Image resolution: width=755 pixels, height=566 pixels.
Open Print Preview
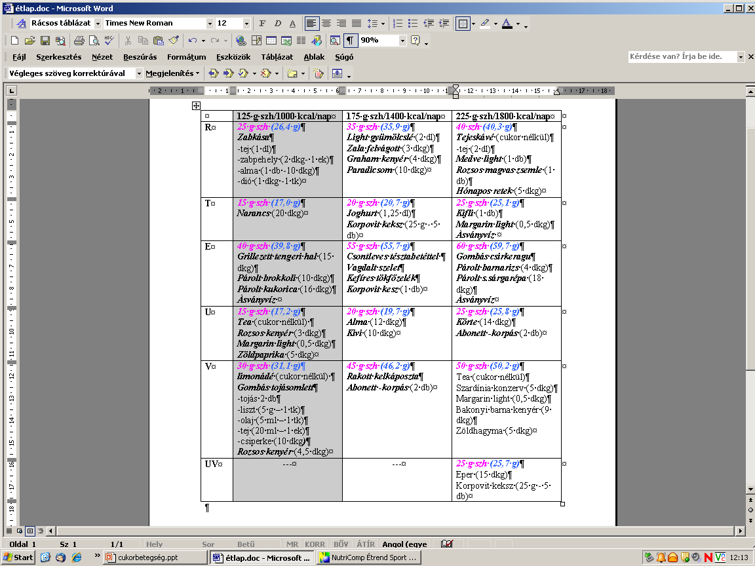click(x=94, y=41)
